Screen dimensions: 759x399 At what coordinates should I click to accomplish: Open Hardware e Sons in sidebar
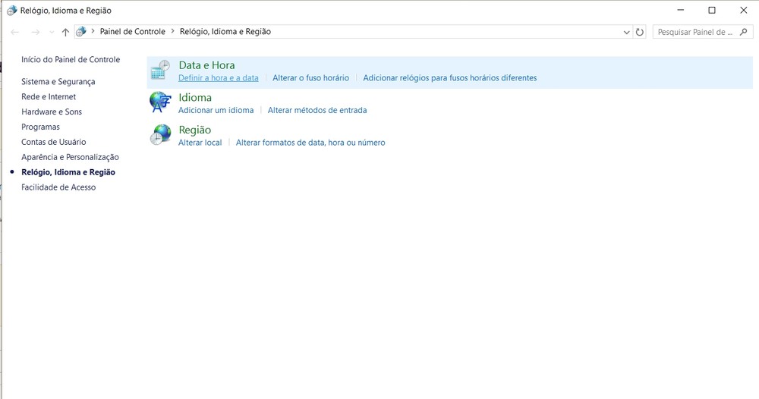coord(52,112)
